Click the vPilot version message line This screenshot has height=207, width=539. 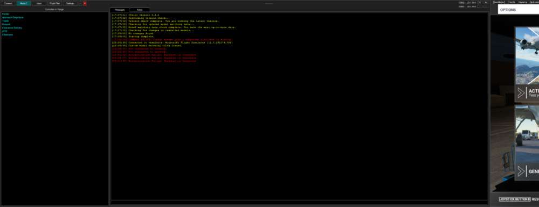click(135, 15)
